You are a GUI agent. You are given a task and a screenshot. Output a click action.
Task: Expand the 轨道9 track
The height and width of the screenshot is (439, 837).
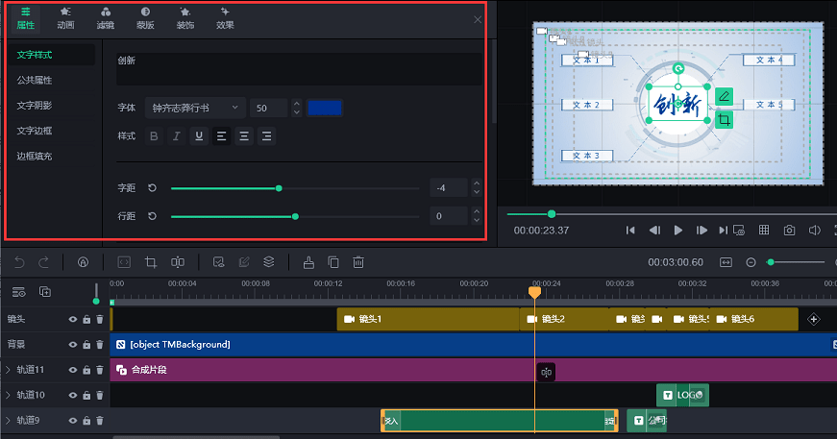tap(8, 420)
